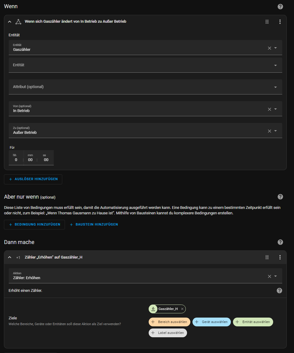Expand the Attribut (optional) dropdown
The width and height of the screenshot is (294, 353).
(275, 87)
